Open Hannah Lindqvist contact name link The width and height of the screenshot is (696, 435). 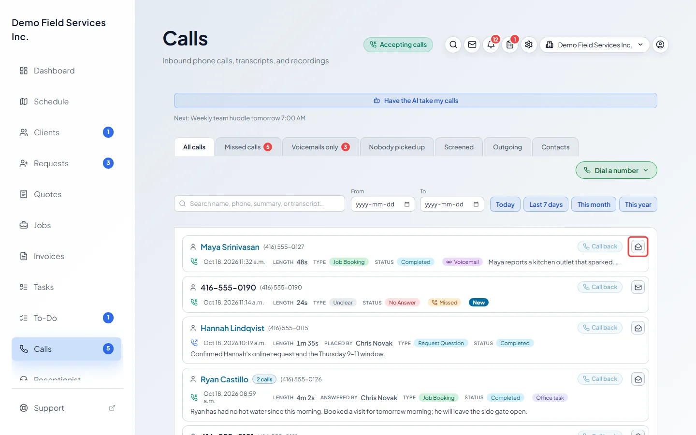(232, 328)
